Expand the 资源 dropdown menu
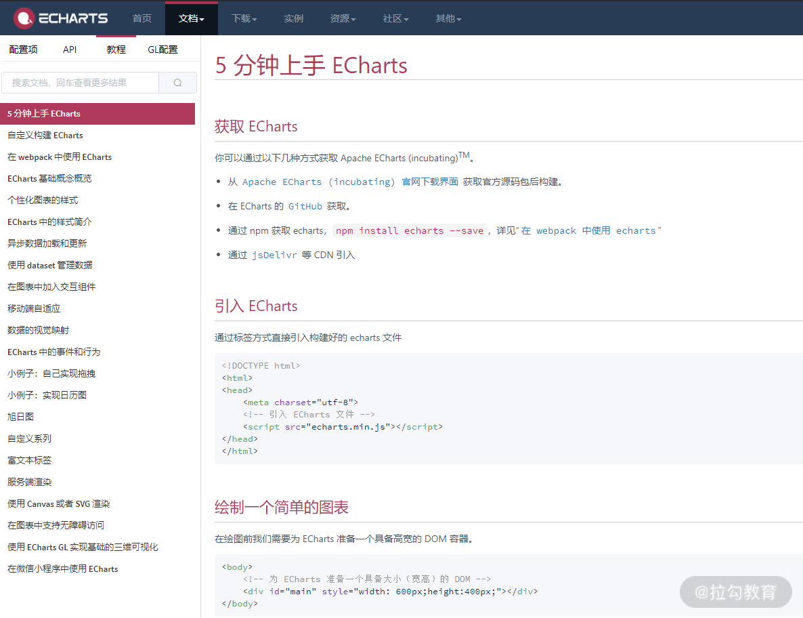 [343, 18]
